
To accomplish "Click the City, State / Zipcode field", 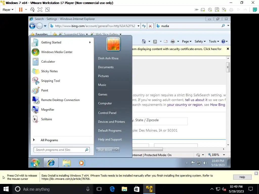I will [x=160, y=121].
